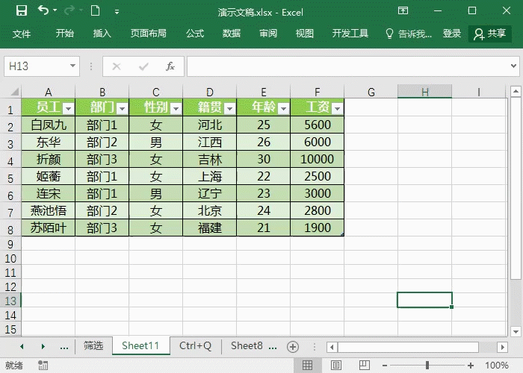This screenshot has height=373, width=523.
Task: Switch to the 数据 ribbon tab
Action: pyautogui.click(x=231, y=34)
